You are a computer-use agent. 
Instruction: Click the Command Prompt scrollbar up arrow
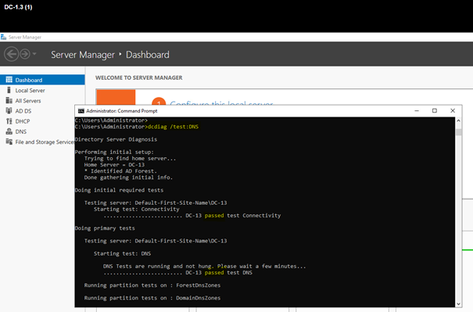(x=458, y=120)
